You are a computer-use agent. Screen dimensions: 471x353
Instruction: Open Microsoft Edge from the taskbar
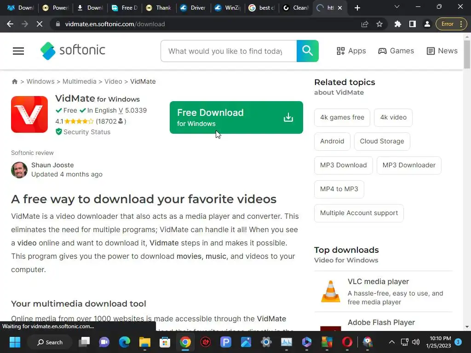(124, 342)
